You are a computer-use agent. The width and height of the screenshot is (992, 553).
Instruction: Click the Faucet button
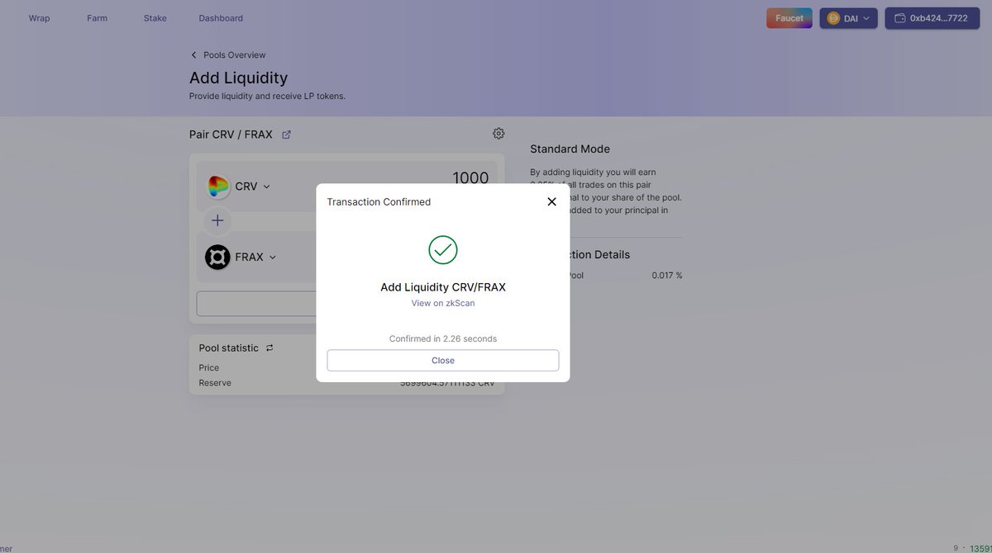coord(789,18)
